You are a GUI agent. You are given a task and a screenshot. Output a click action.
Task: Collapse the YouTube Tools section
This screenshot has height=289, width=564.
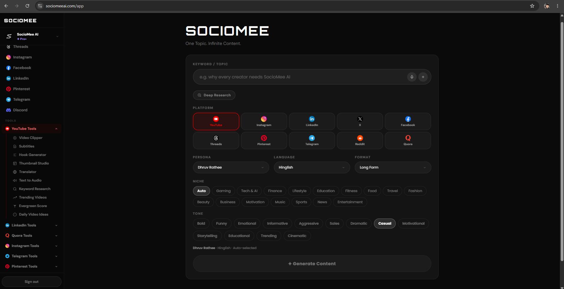tap(31, 129)
